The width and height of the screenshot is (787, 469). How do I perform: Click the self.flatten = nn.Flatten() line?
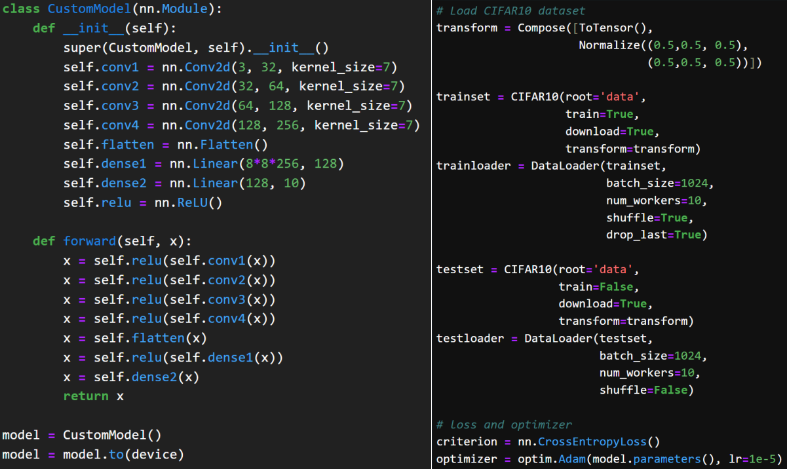point(166,145)
